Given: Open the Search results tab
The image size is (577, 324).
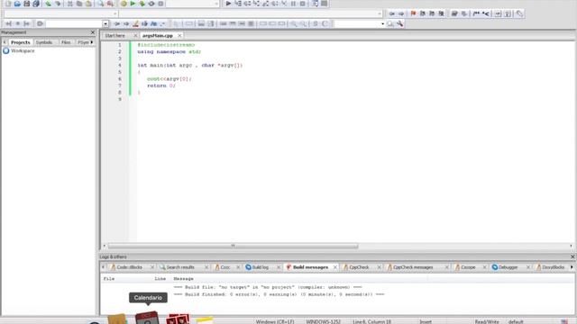Looking at the screenshot, I should (x=180, y=267).
